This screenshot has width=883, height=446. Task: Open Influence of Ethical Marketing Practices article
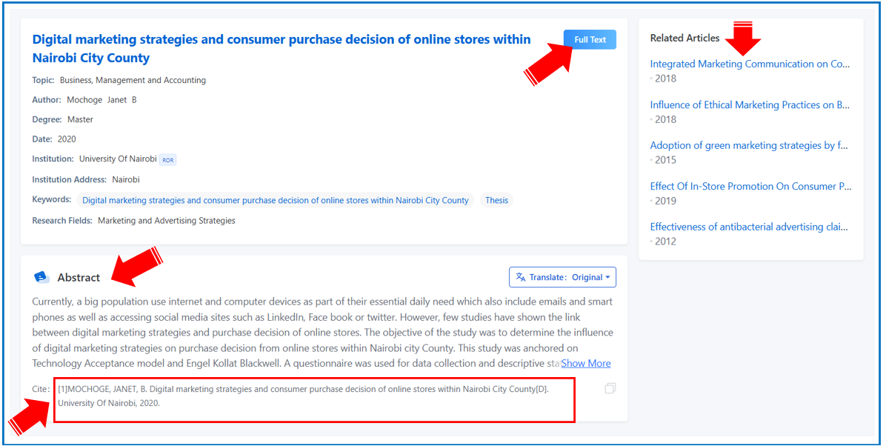(750, 105)
